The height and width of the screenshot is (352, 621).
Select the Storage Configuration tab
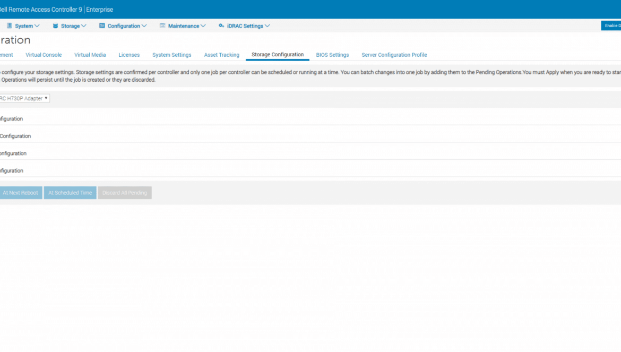click(278, 55)
